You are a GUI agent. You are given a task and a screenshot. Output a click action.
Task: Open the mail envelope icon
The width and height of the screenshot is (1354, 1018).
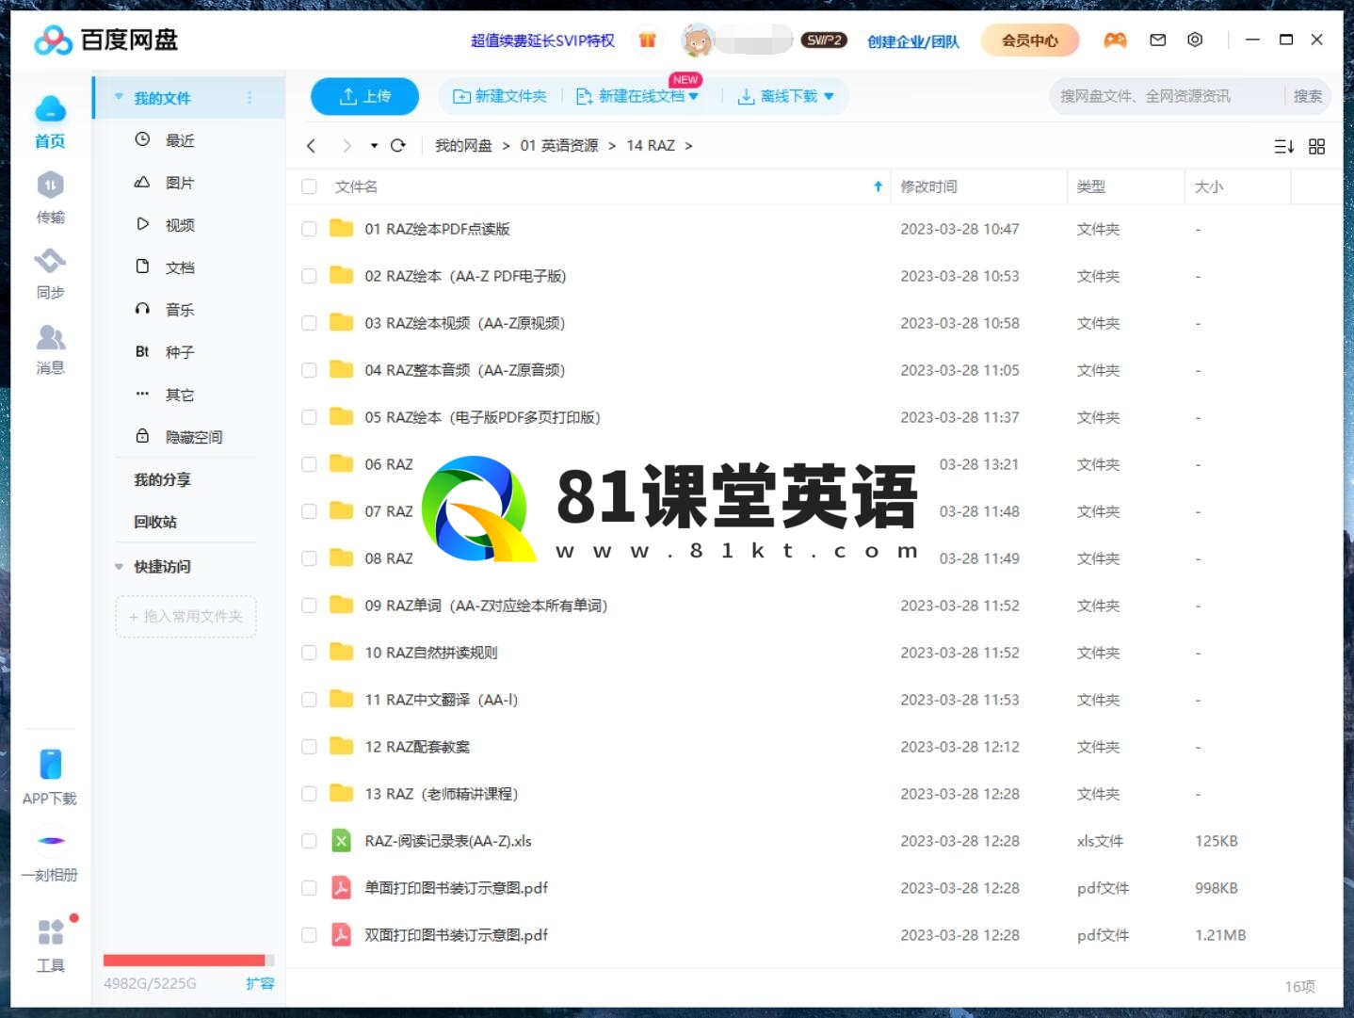(1158, 40)
